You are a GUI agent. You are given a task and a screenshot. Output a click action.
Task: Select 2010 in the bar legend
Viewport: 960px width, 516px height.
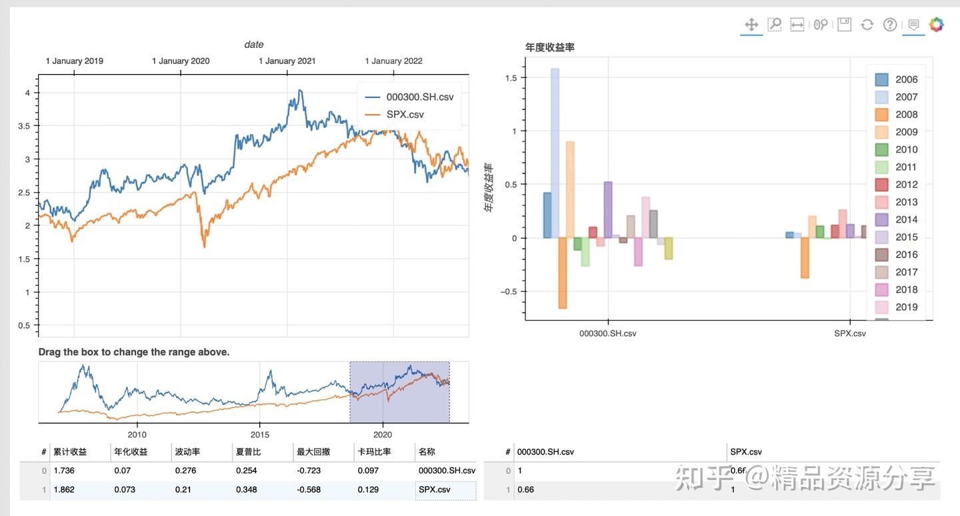click(897, 149)
